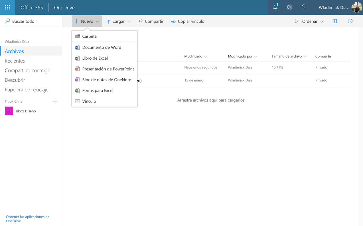Open Modificado por column dropdown

pyautogui.click(x=255, y=56)
